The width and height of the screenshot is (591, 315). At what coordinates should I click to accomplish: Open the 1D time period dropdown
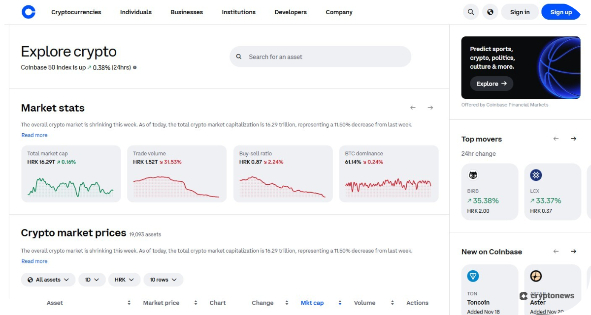[x=92, y=280]
